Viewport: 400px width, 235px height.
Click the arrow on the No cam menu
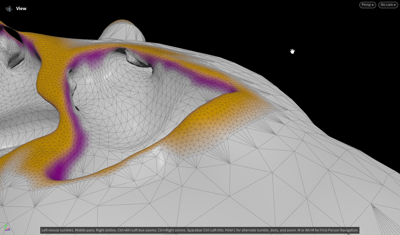(x=395, y=5)
